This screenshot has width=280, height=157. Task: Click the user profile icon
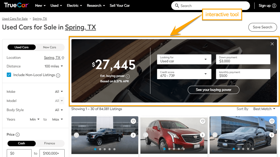(274, 6)
